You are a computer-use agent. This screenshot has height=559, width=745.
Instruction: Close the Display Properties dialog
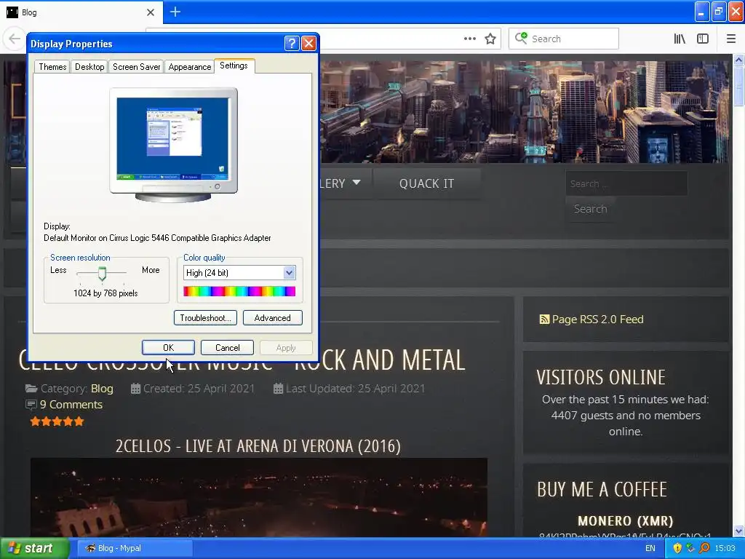click(308, 43)
